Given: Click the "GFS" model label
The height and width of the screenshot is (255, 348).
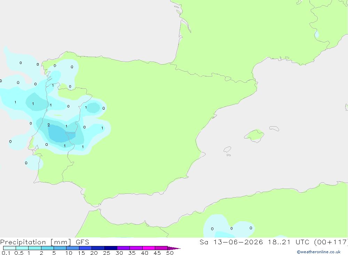Looking at the screenshot, I should (82, 242).
